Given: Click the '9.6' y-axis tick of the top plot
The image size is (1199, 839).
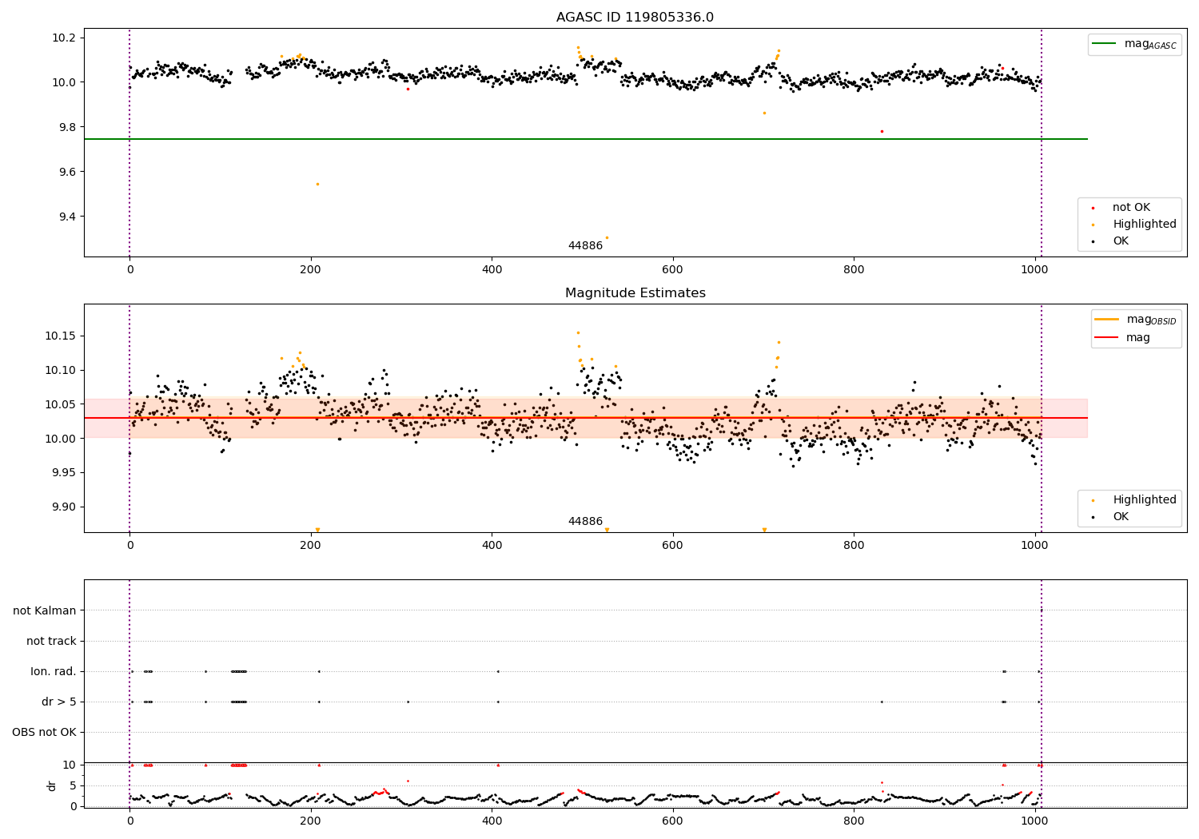Looking at the screenshot, I should click(x=67, y=172).
